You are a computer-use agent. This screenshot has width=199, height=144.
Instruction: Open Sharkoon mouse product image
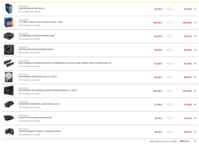click(9, 104)
